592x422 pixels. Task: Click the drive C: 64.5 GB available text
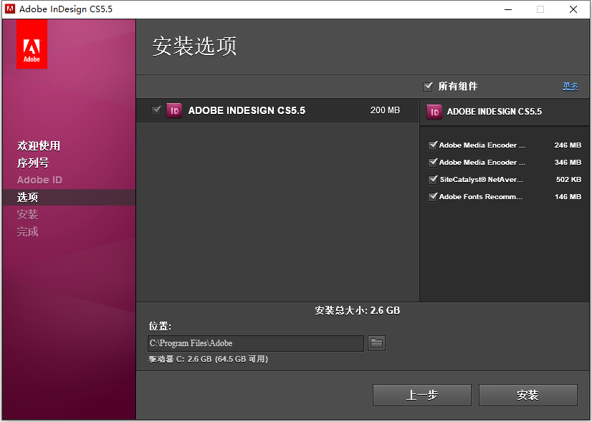click(x=209, y=359)
